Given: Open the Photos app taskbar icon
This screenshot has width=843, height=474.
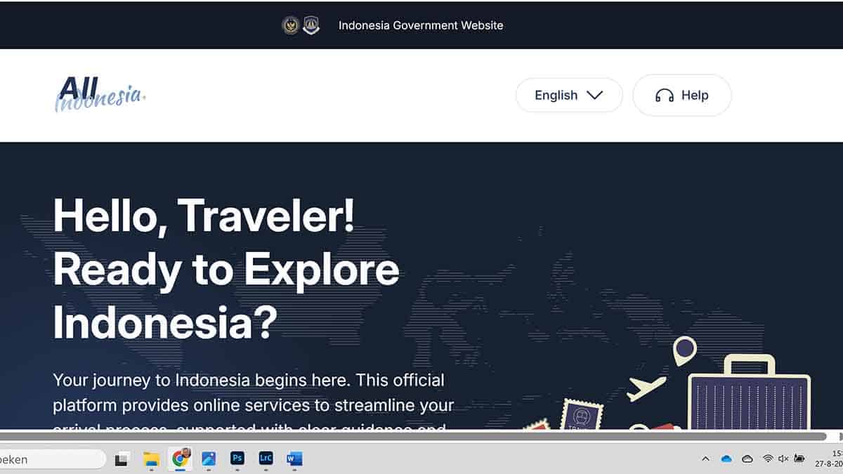Looking at the screenshot, I should point(209,459).
